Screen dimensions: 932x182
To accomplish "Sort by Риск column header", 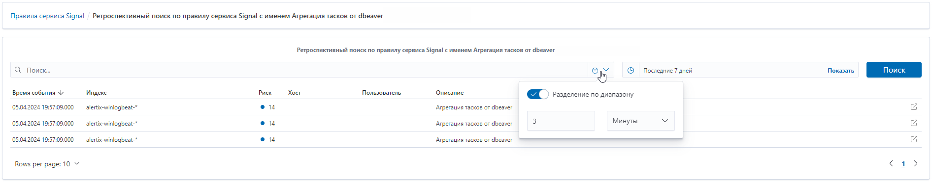I will point(265,93).
